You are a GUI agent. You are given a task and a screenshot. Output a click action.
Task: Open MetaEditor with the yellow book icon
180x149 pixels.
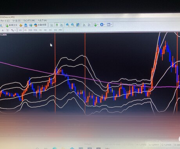click(21, 25)
